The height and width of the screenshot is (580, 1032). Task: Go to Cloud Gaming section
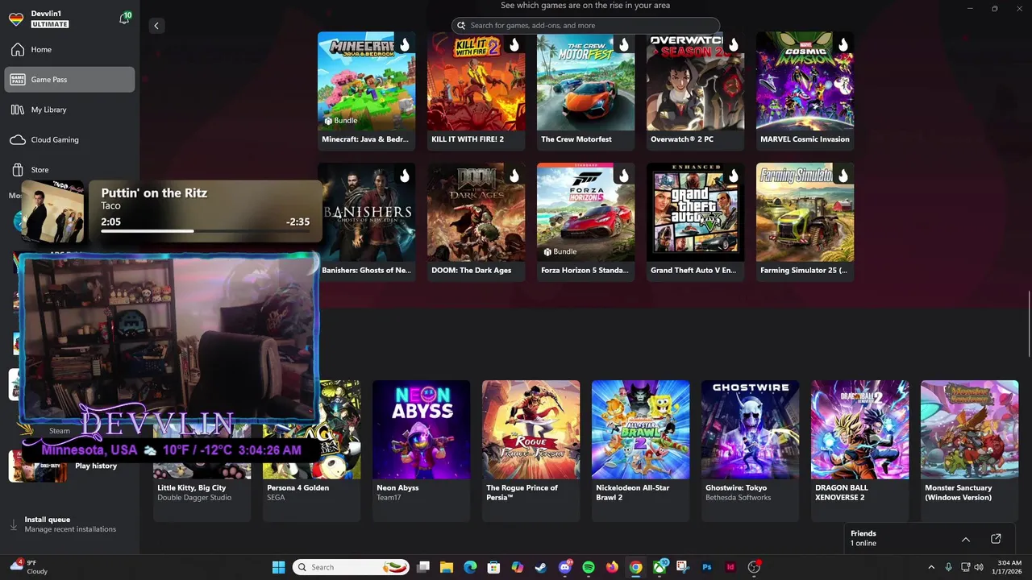pyautogui.click(x=69, y=139)
